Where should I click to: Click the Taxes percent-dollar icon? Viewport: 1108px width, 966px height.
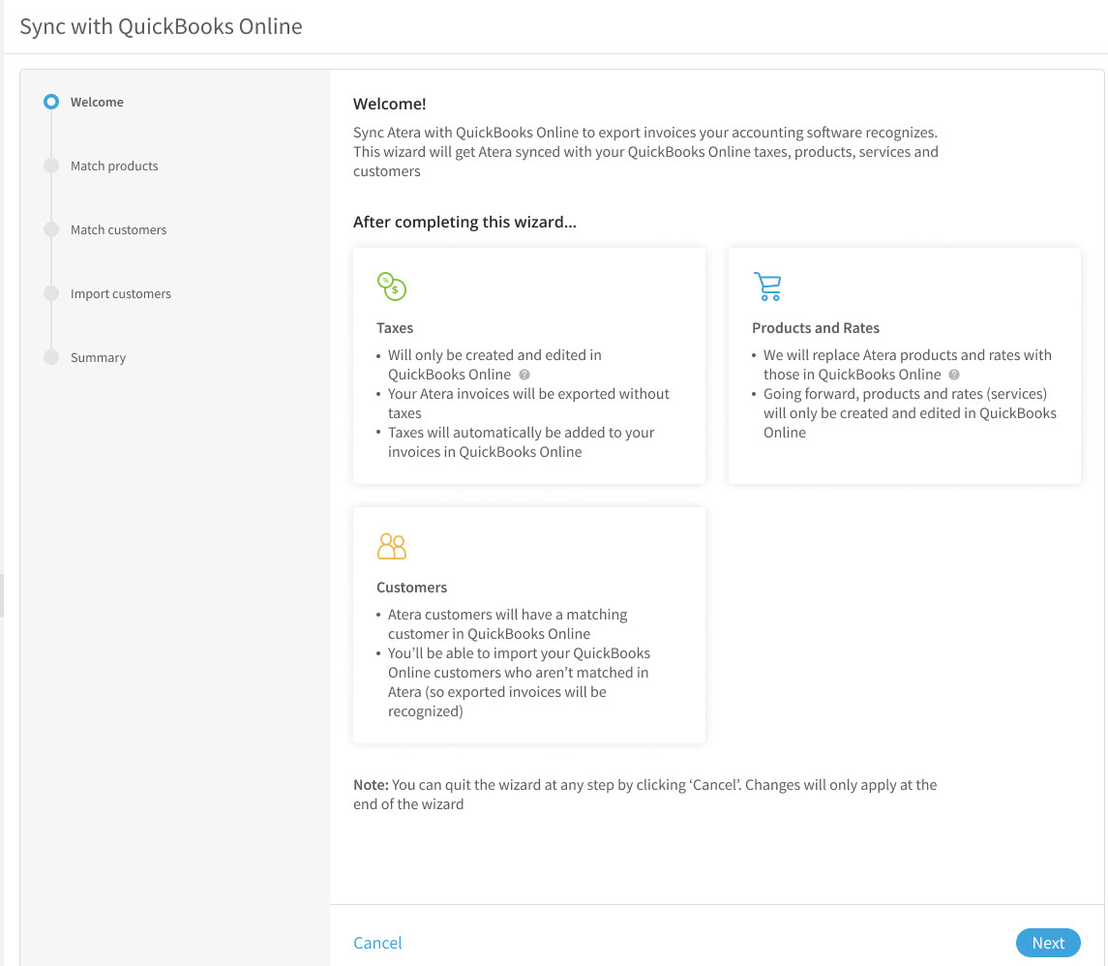392,287
